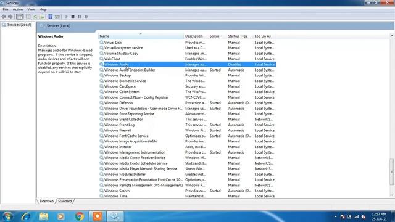Viewport: 395px width, 222px height.
Task: Select the highlighted Windows Audio row
Action: (x=187, y=64)
